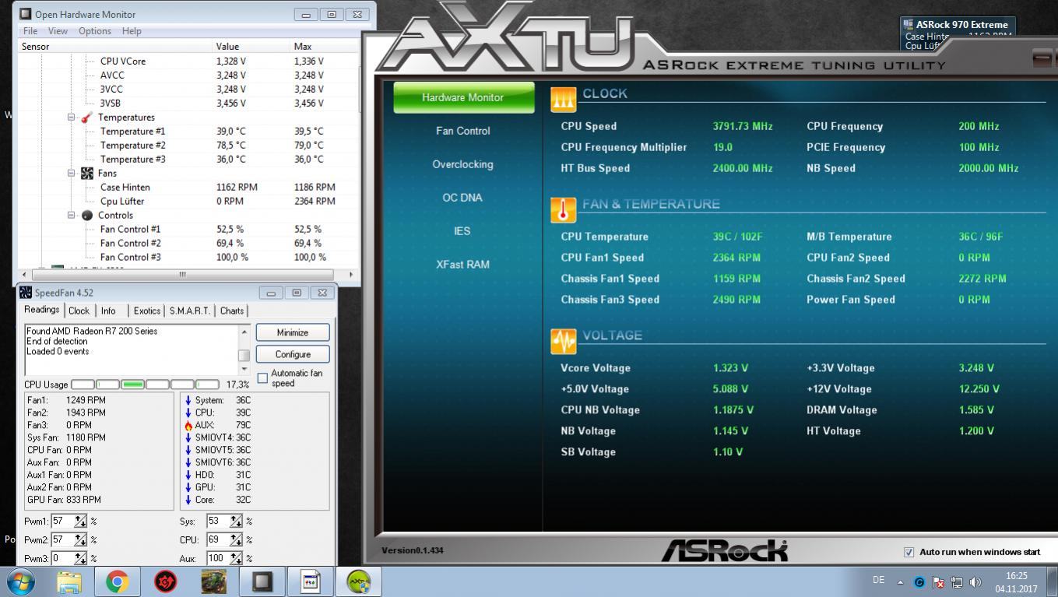Click the blue down arrow beside Core temperature

[188, 500]
